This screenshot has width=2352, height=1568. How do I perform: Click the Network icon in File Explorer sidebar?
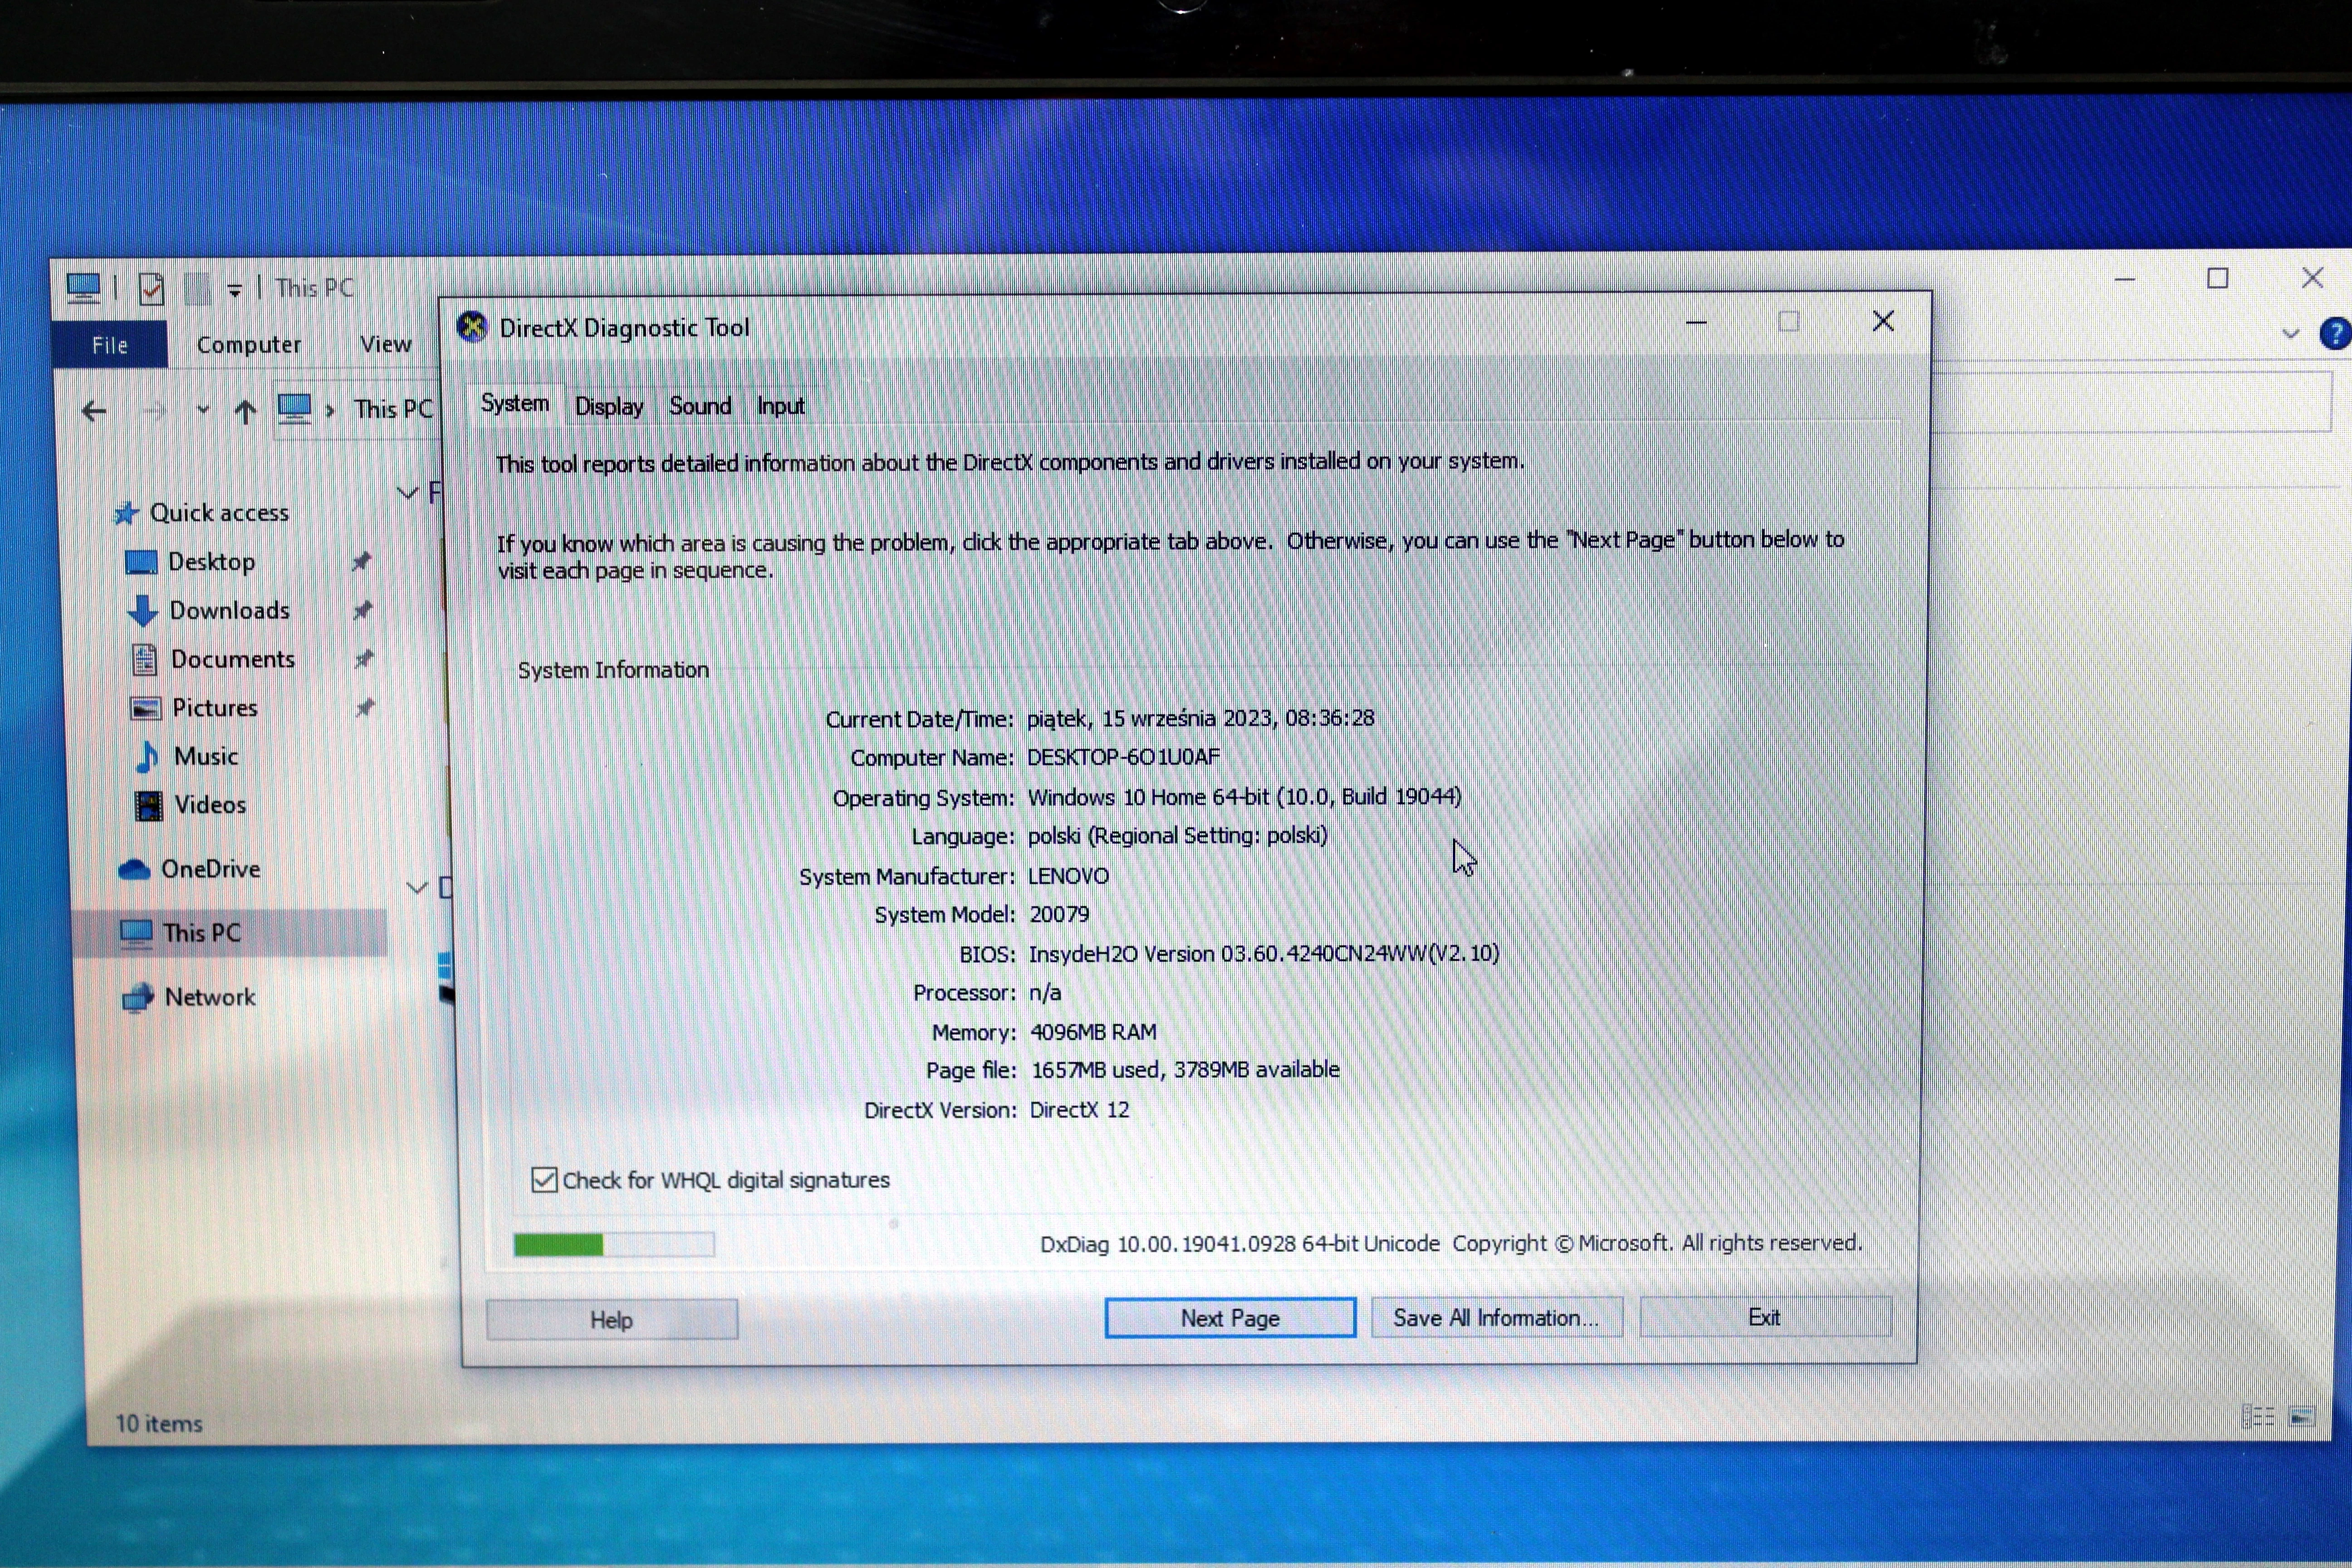tap(137, 998)
